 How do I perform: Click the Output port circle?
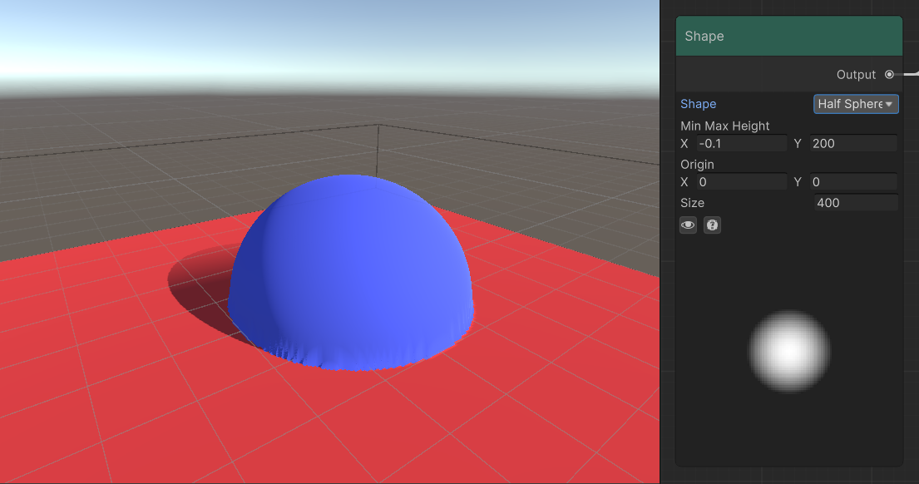(889, 75)
